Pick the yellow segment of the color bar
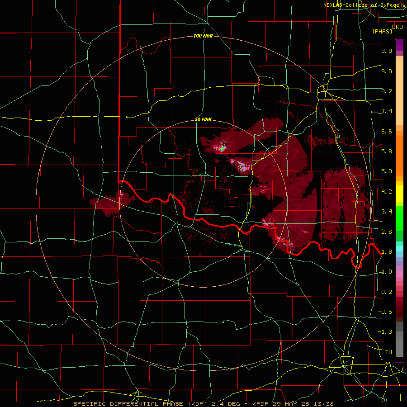407x407 pixels. pos(399,194)
